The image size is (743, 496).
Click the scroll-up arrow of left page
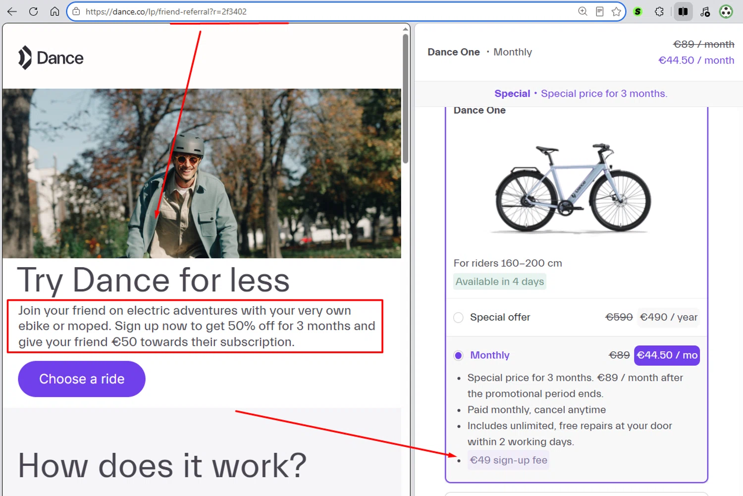tap(405, 29)
